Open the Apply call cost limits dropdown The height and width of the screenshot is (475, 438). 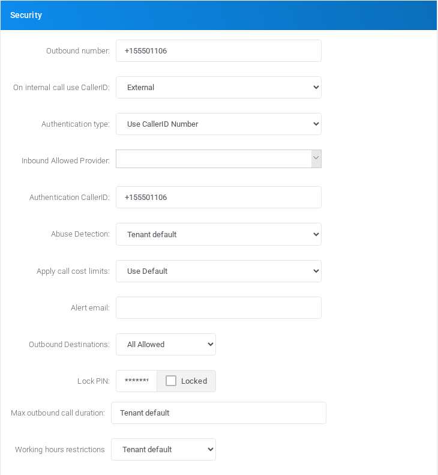click(218, 271)
